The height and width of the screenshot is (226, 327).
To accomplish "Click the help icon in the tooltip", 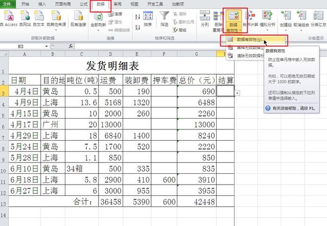I will (268, 108).
